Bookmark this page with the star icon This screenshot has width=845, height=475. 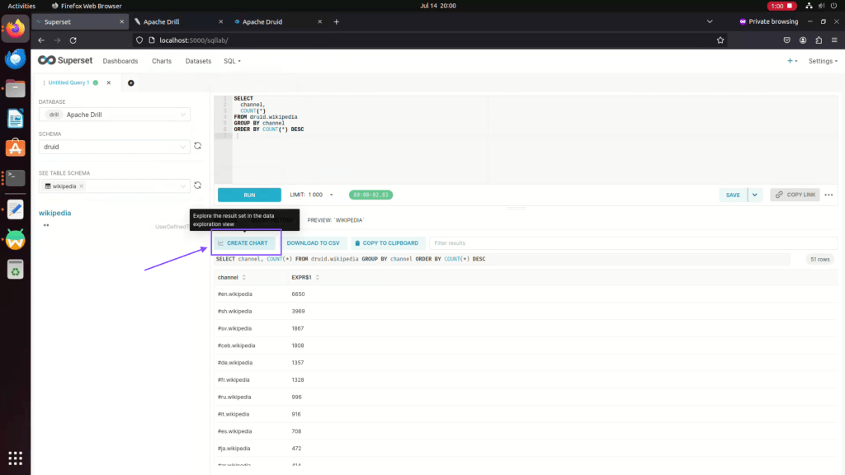[x=720, y=40]
